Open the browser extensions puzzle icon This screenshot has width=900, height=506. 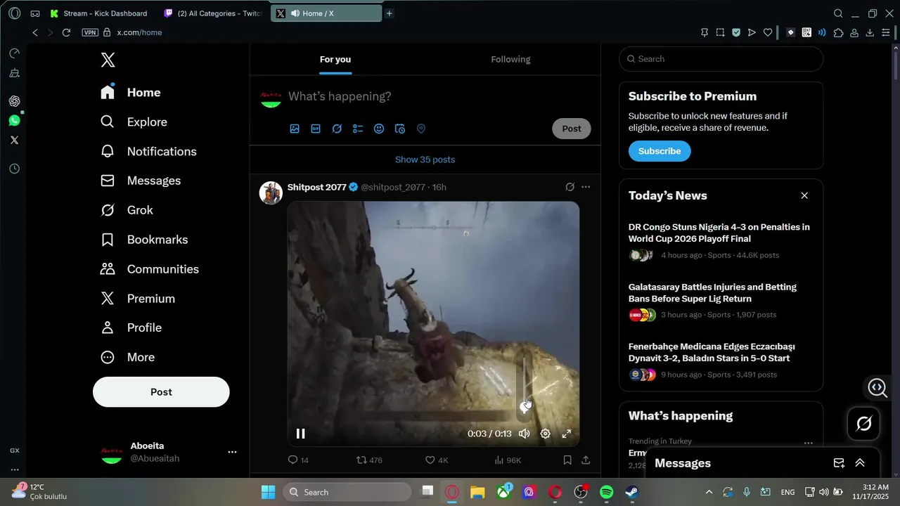tap(838, 32)
